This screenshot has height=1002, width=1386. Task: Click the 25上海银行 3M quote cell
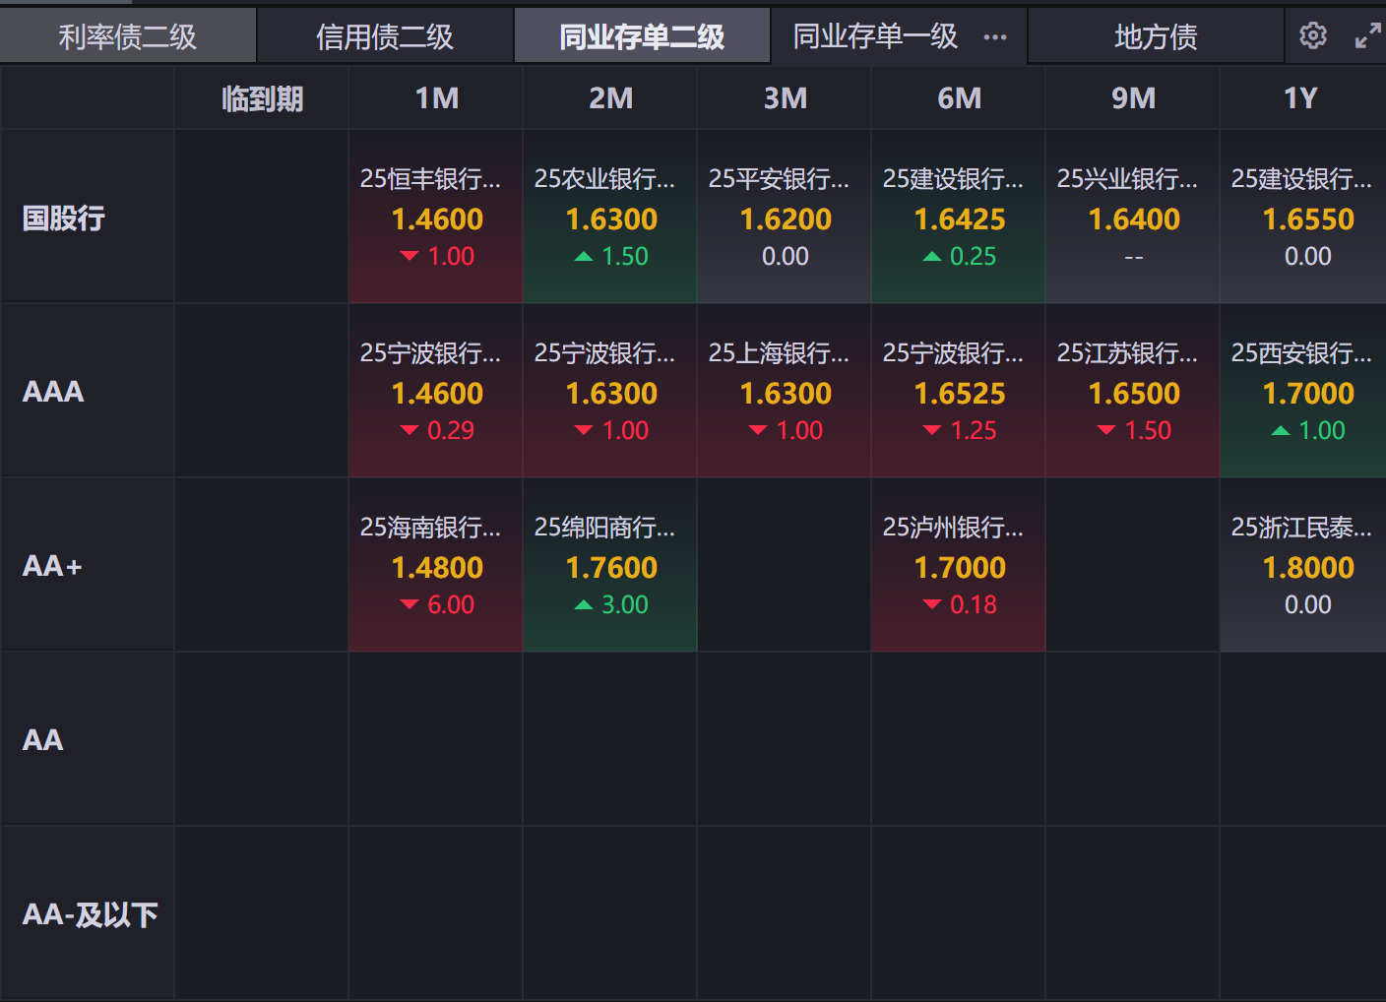coord(785,392)
